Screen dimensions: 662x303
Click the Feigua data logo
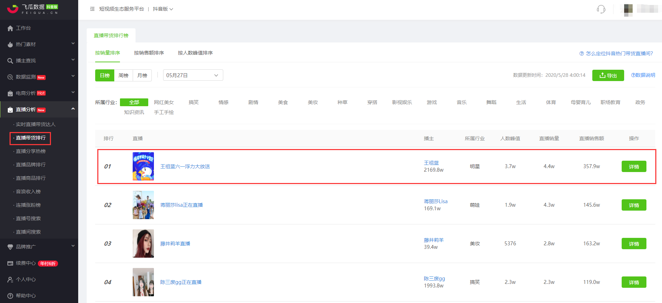tap(32, 9)
